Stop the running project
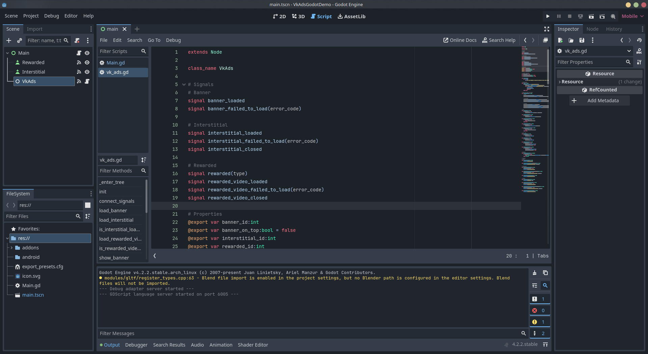Viewport: 648px width, 354px height. [x=570, y=16]
